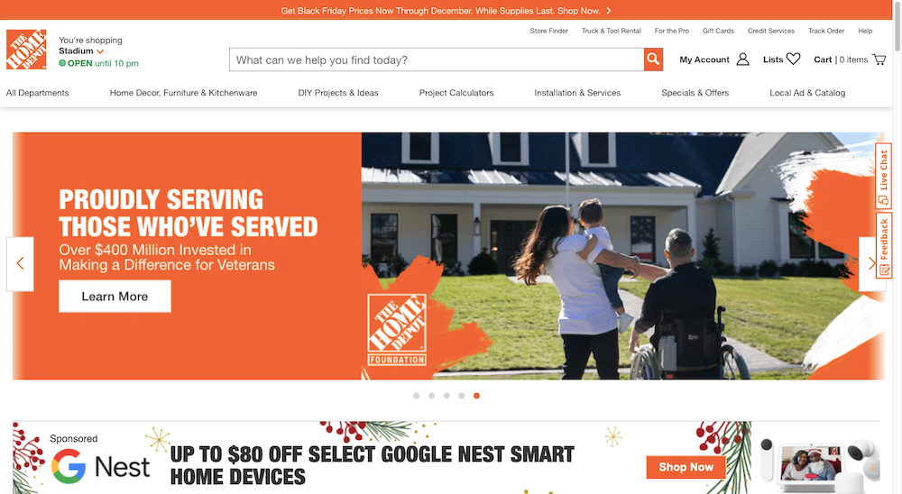Open Lists via the heart icon

[x=793, y=59]
